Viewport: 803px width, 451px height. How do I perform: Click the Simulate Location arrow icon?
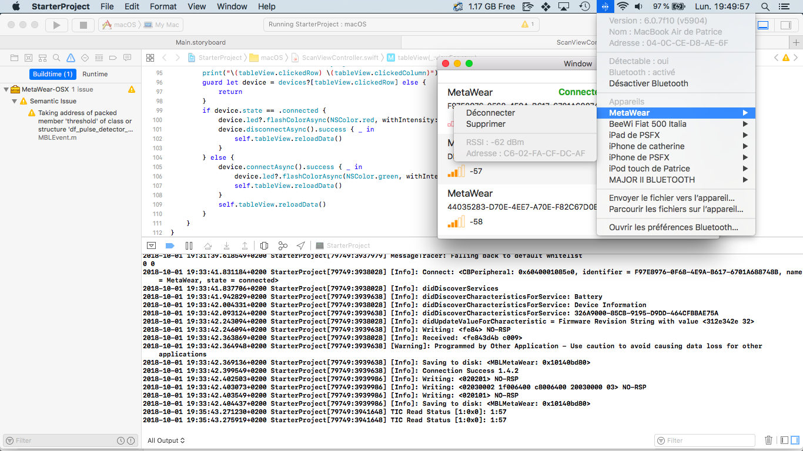[x=301, y=245]
